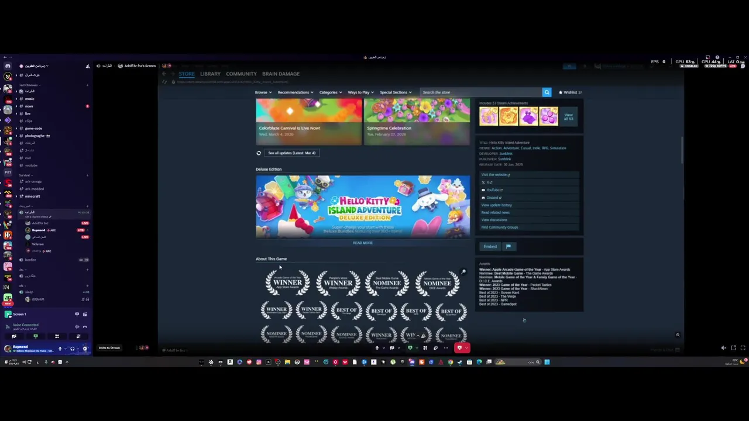Click the Steam store search magnifier button
749x421 pixels.
pyautogui.click(x=547, y=92)
